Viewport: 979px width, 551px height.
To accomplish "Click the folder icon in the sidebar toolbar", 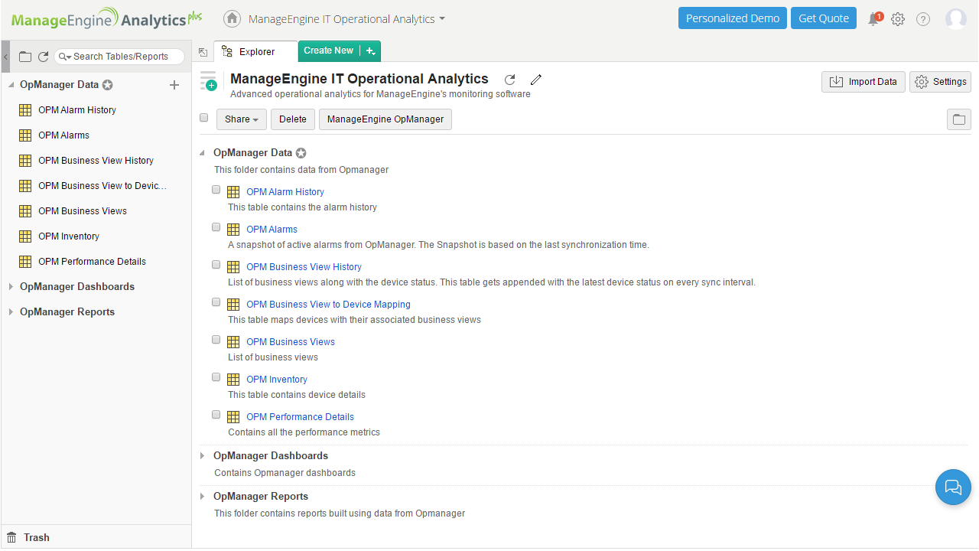I will pyautogui.click(x=25, y=57).
